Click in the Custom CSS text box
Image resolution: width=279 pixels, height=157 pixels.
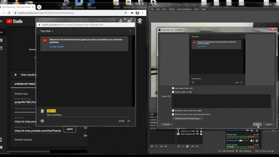[221, 101]
